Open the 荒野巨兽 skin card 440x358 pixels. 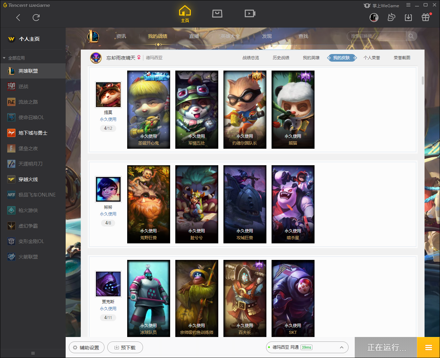pyautogui.click(x=148, y=204)
